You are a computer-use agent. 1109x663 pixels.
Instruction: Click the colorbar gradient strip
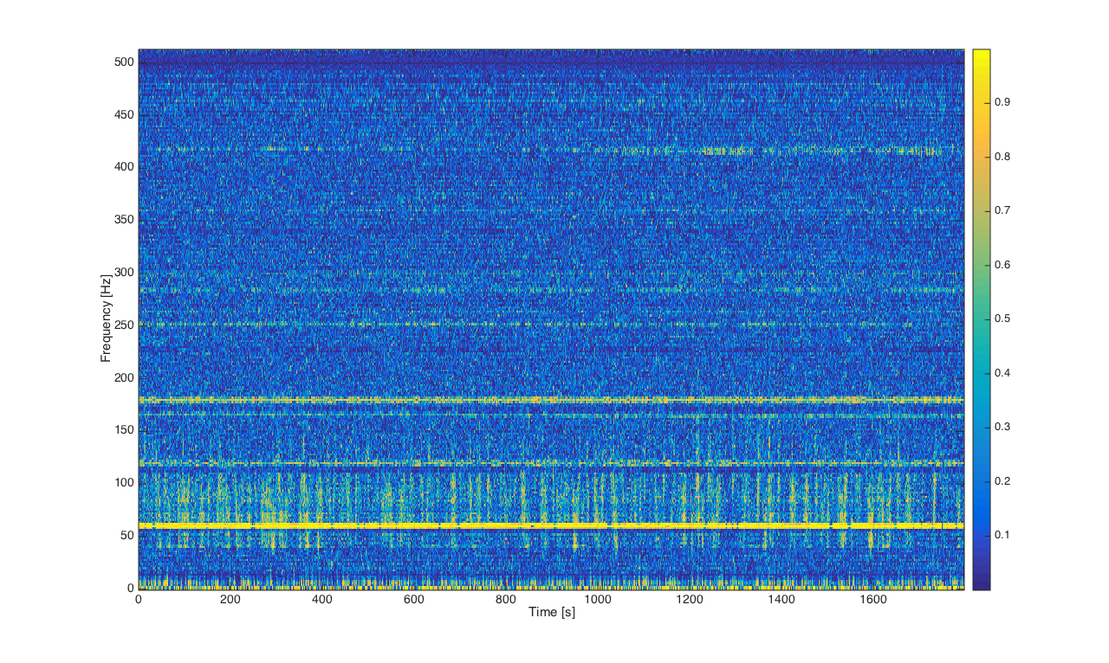click(981, 319)
